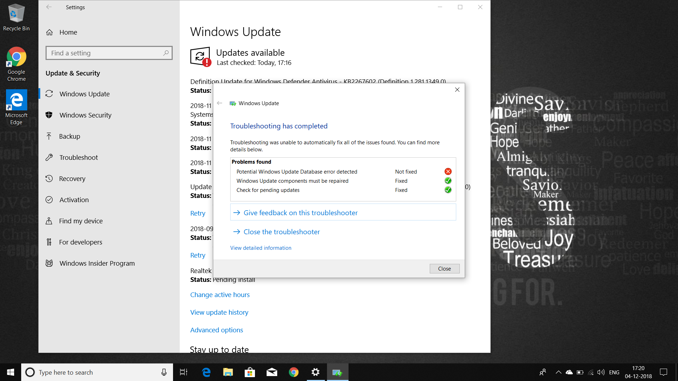Click the Settings gear taskbar icon
The width and height of the screenshot is (678, 381).
click(x=316, y=372)
